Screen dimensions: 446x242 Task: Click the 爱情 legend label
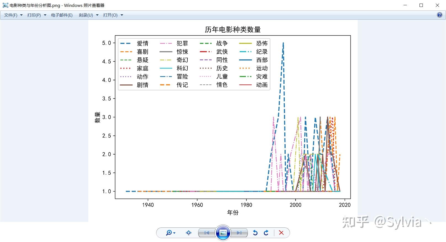[x=143, y=43]
